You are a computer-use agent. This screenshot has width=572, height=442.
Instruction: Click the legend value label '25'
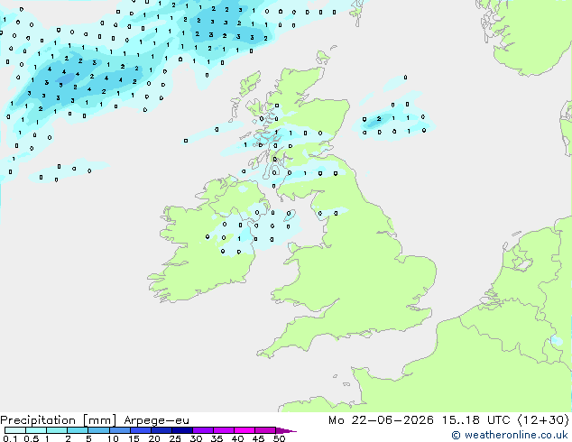point(175,438)
